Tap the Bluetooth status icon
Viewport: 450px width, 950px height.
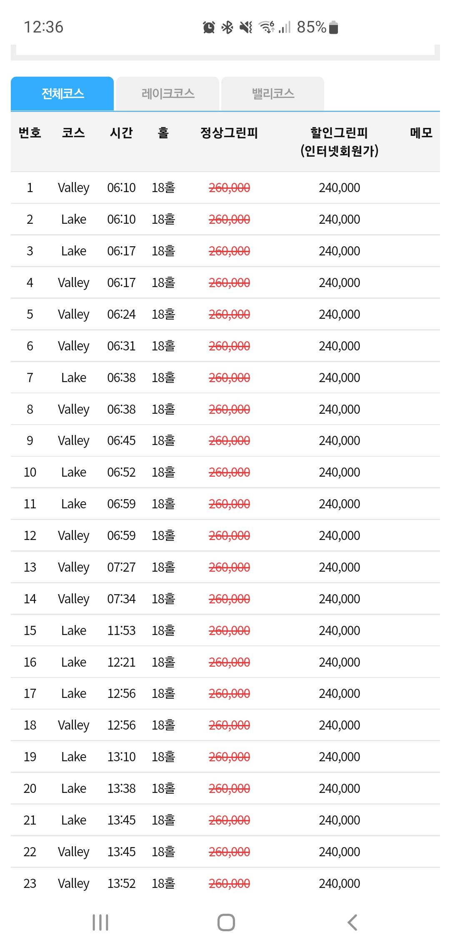tap(227, 27)
